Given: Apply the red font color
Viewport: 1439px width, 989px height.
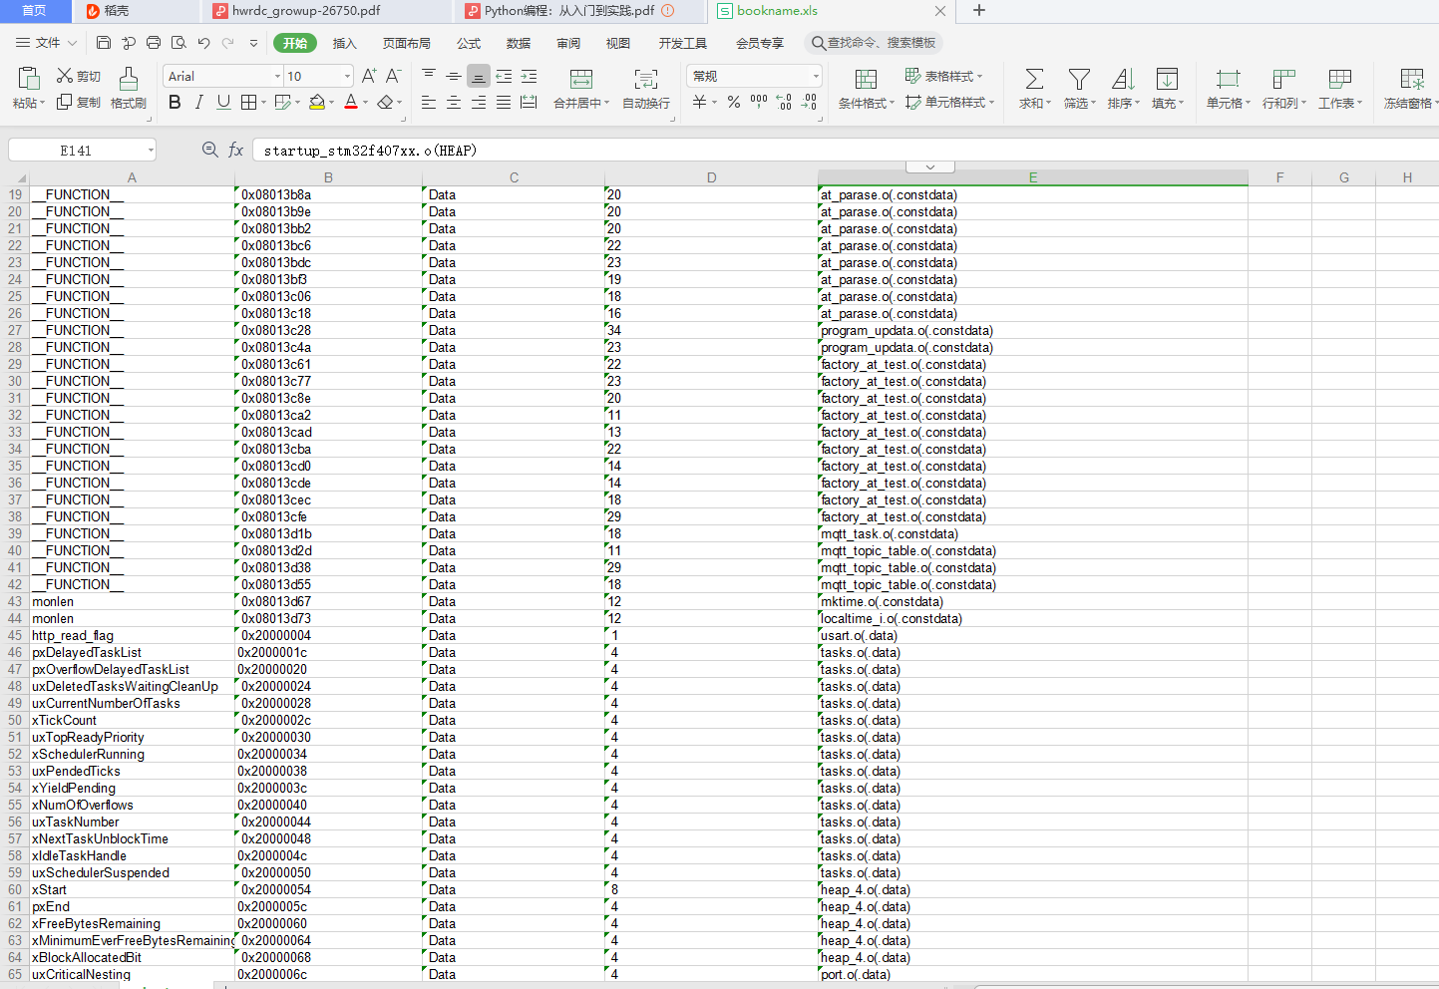Looking at the screenshot, I should click(351, 102).
